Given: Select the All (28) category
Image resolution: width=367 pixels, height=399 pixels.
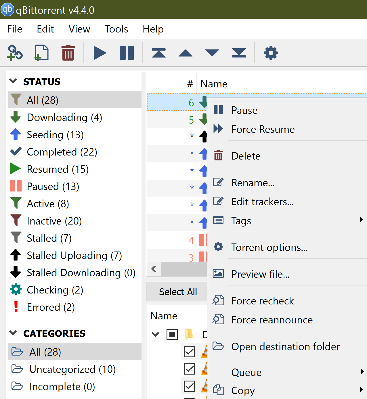Looking at the screenshot, I should click(74, 352).
